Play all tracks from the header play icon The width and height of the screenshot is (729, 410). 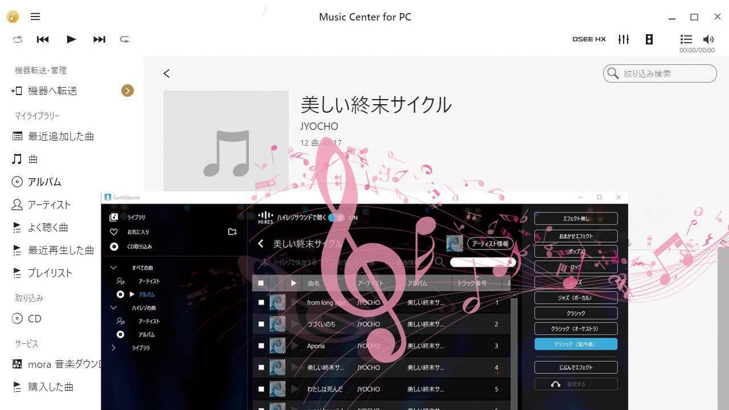[x=293, y=283]
